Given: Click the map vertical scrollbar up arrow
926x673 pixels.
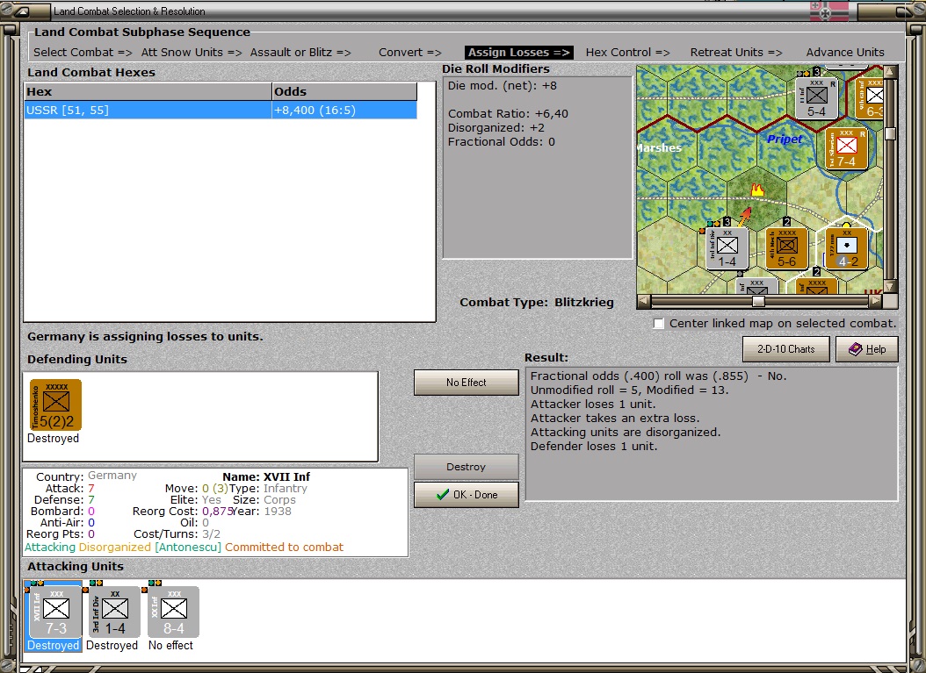Looking at the screenshot, I should (890, 72).
